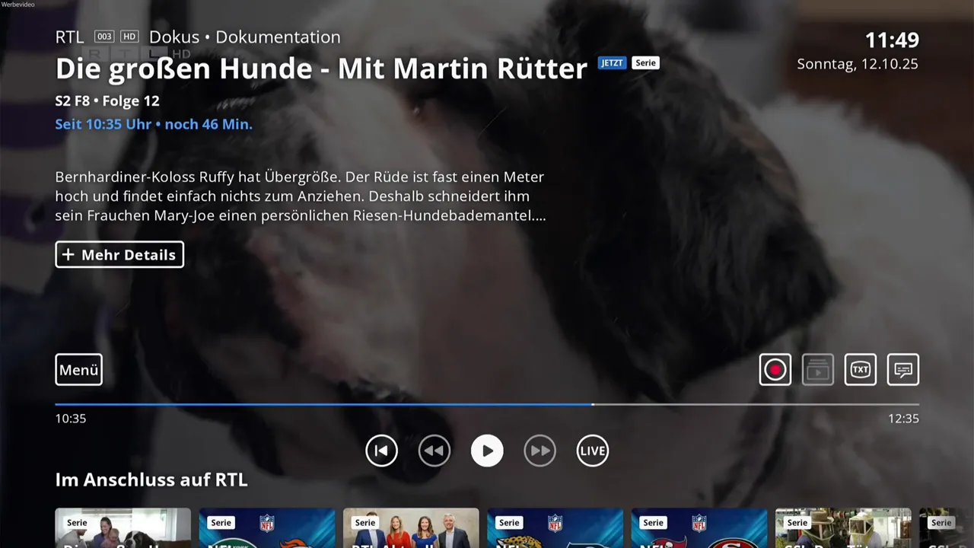Fast-forward the playback
974x548 pixels.
pyautogui.click(x=540, y=450)
